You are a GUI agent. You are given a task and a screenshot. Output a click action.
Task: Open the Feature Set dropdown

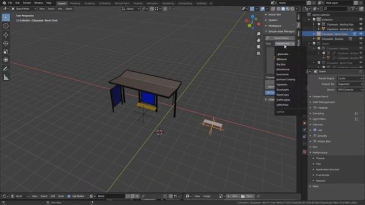click(x=350, y=84)
